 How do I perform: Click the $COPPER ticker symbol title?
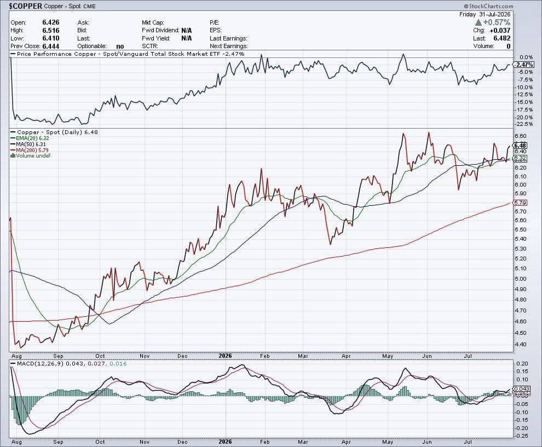coord(26,6)
